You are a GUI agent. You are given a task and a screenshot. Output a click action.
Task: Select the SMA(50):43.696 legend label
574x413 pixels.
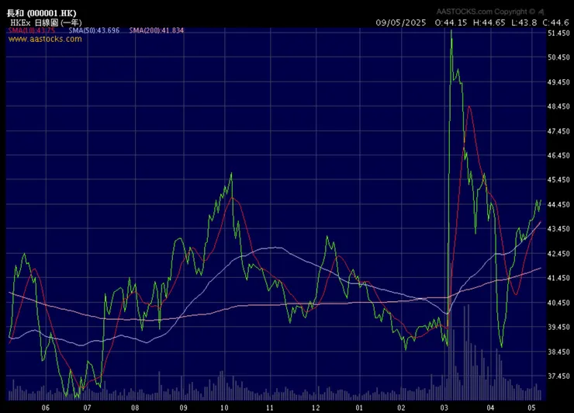pyautogui.click(x=94, y=30)
